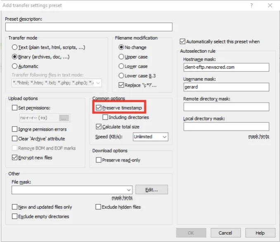Check Preserve read-only download option

click(x=99, y=160)
